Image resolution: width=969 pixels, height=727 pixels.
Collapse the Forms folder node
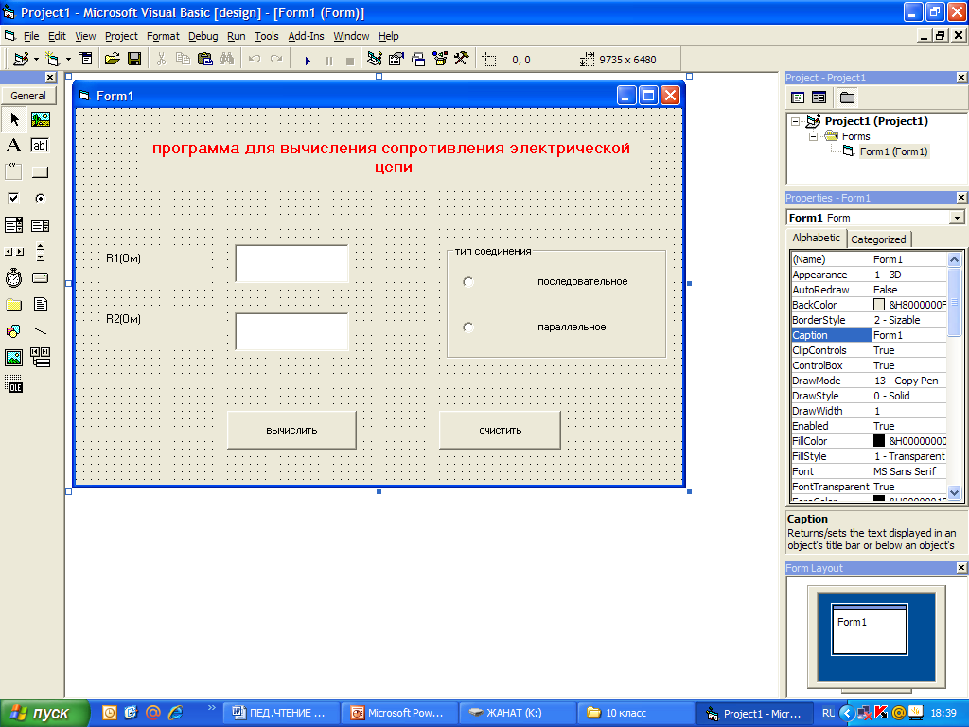point(812,136)
